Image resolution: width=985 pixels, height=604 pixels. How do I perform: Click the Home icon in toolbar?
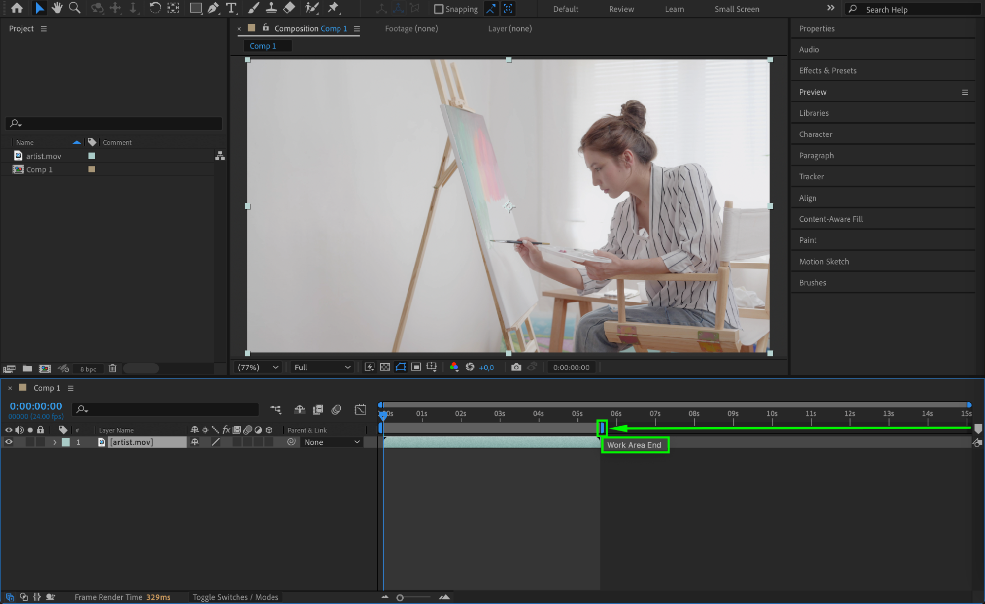tap(17, 8)
